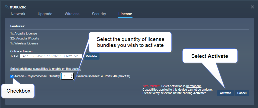Viewport: 258px width, 108px height.
Task: Click the Activate button
Action: [x=225, y=93]
